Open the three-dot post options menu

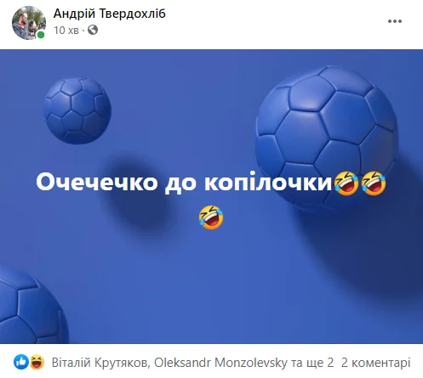pos(395,21)
